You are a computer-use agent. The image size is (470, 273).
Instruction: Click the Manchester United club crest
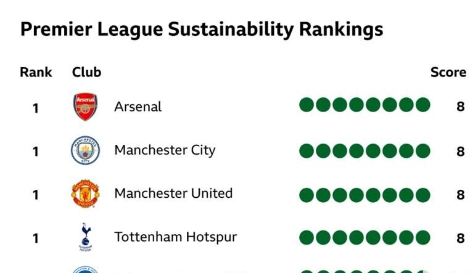[x=86, y=194]
